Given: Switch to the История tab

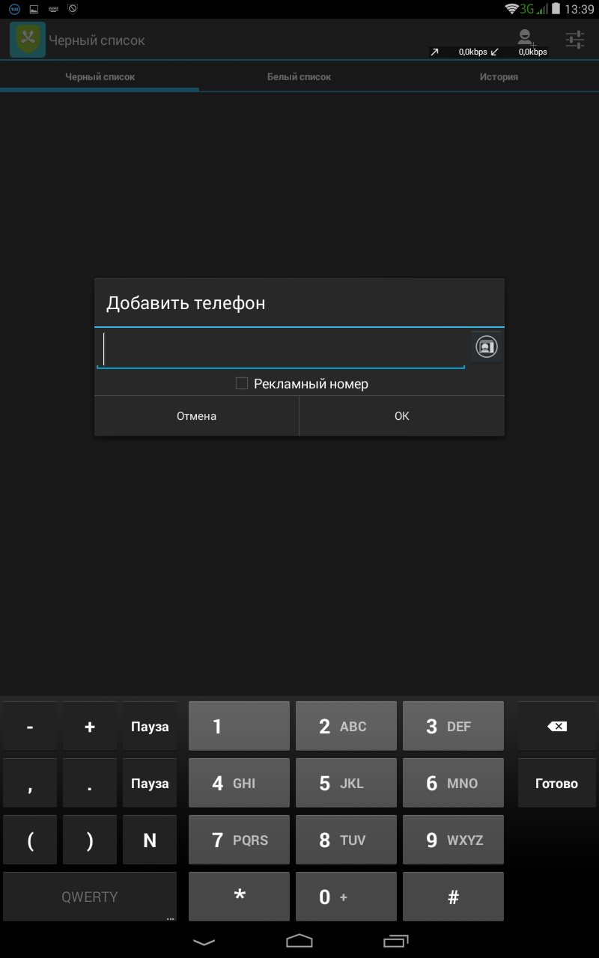Looking at the screenshot, I should click(499, 77).
